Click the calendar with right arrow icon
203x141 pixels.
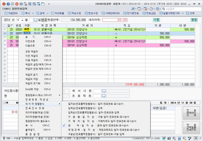point(34,4)
